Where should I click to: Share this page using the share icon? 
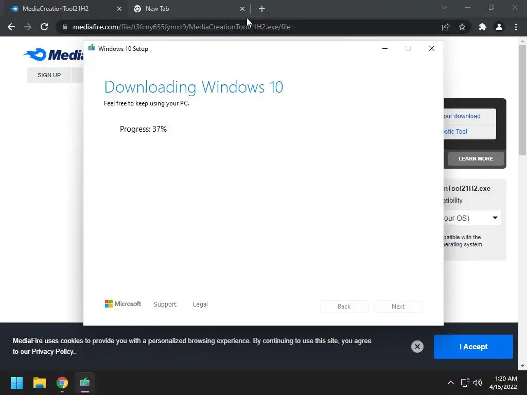446,27
